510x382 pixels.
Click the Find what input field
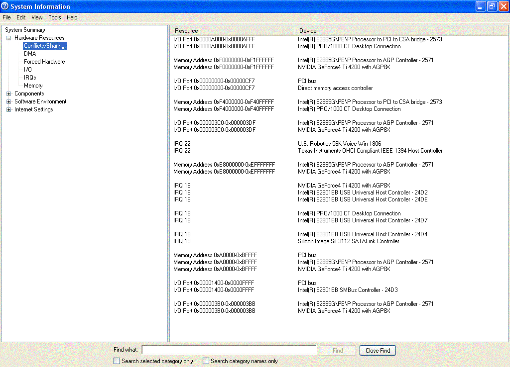(x=229, y=350)
